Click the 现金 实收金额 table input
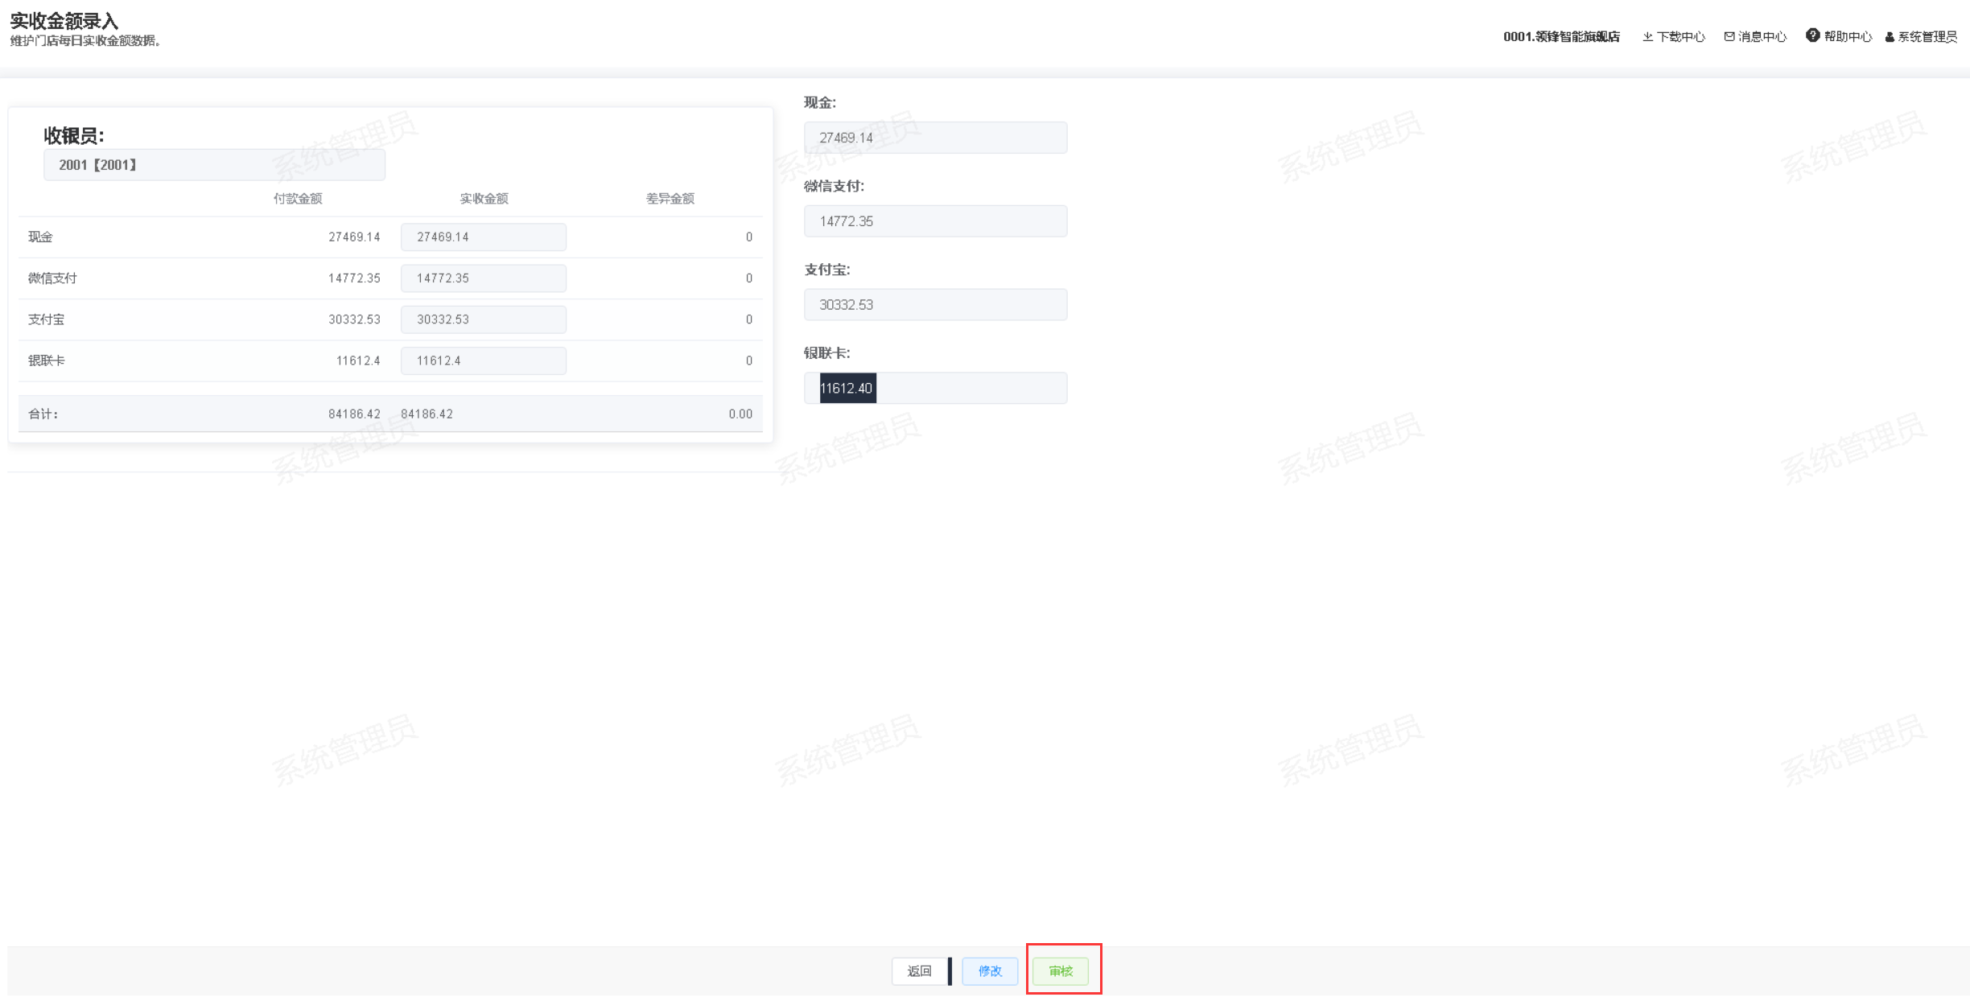 click(483, 237)
